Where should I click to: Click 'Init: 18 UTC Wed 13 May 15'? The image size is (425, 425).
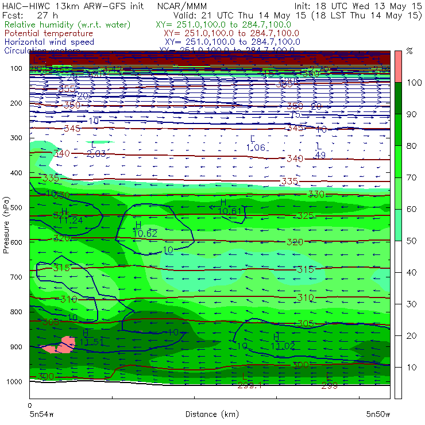tap(358, 6)
